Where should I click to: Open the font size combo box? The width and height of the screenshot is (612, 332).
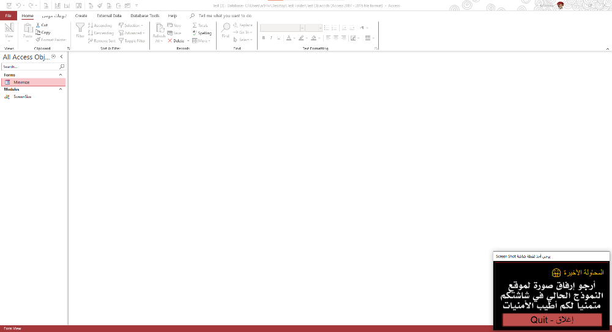313,28
